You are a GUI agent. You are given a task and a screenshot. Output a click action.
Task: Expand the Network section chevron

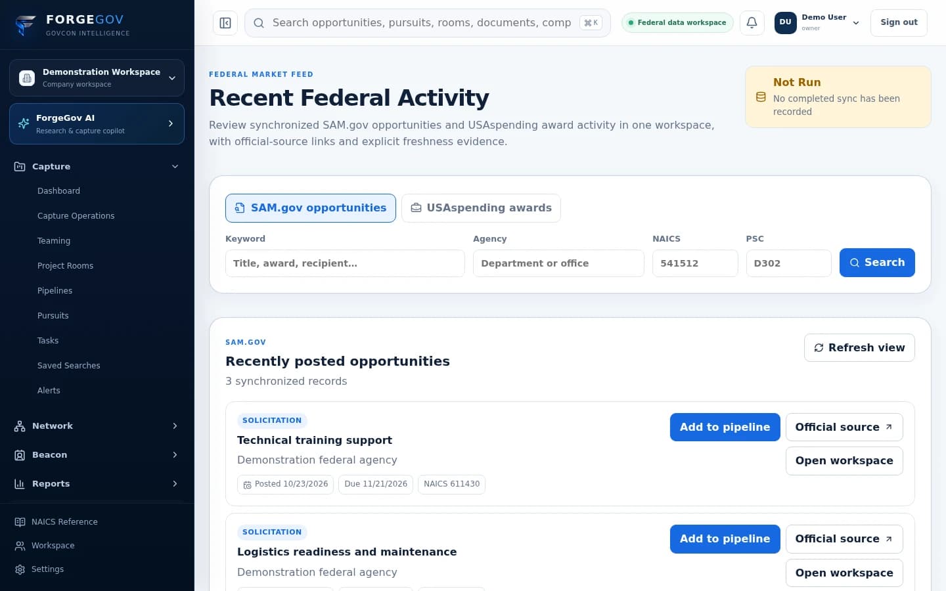(x=175, y=426)
